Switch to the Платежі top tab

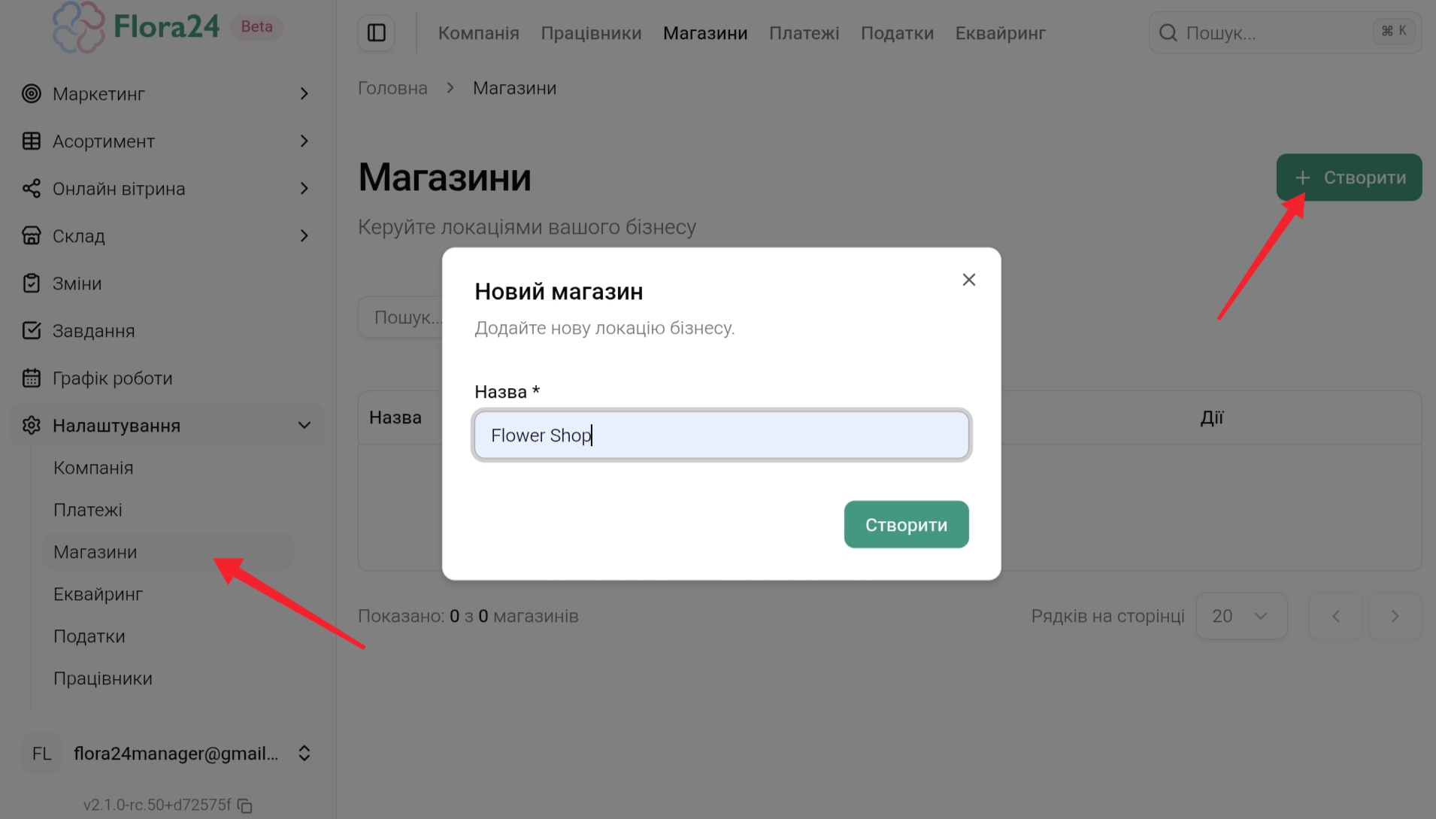pos(804,33)
